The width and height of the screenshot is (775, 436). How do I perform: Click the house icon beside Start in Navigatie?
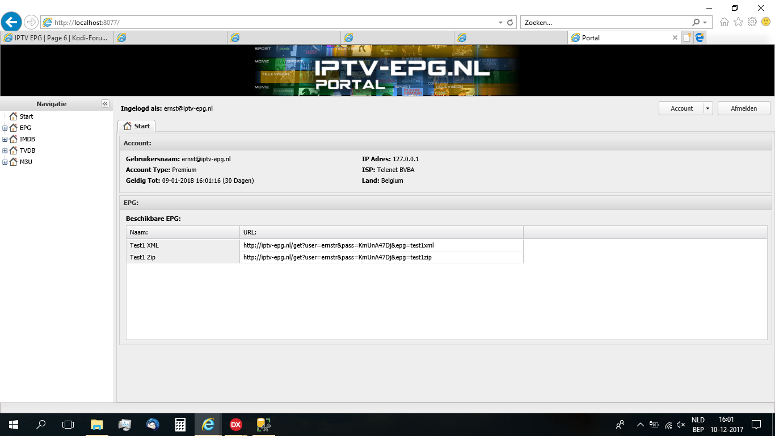pyautogui.click(x=13, y=116)
